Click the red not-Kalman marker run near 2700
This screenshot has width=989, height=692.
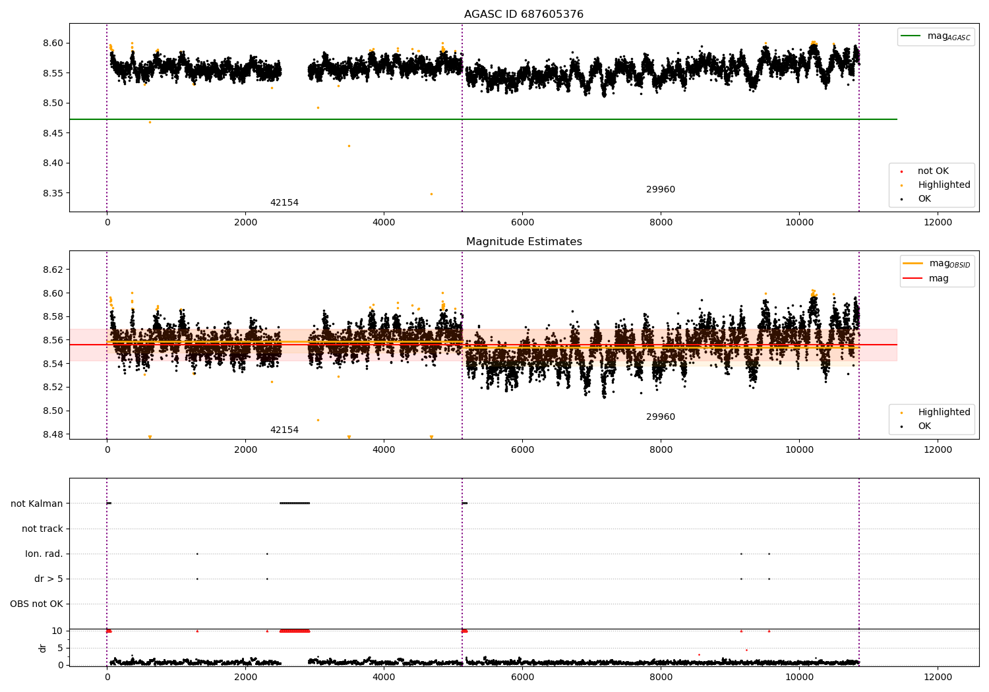click(x=295, y=631)
